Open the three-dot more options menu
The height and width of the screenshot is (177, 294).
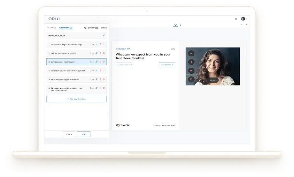tap(242, 25)
